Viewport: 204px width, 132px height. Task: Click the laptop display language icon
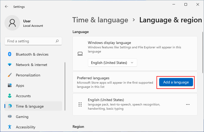click(x=80, y=54)
